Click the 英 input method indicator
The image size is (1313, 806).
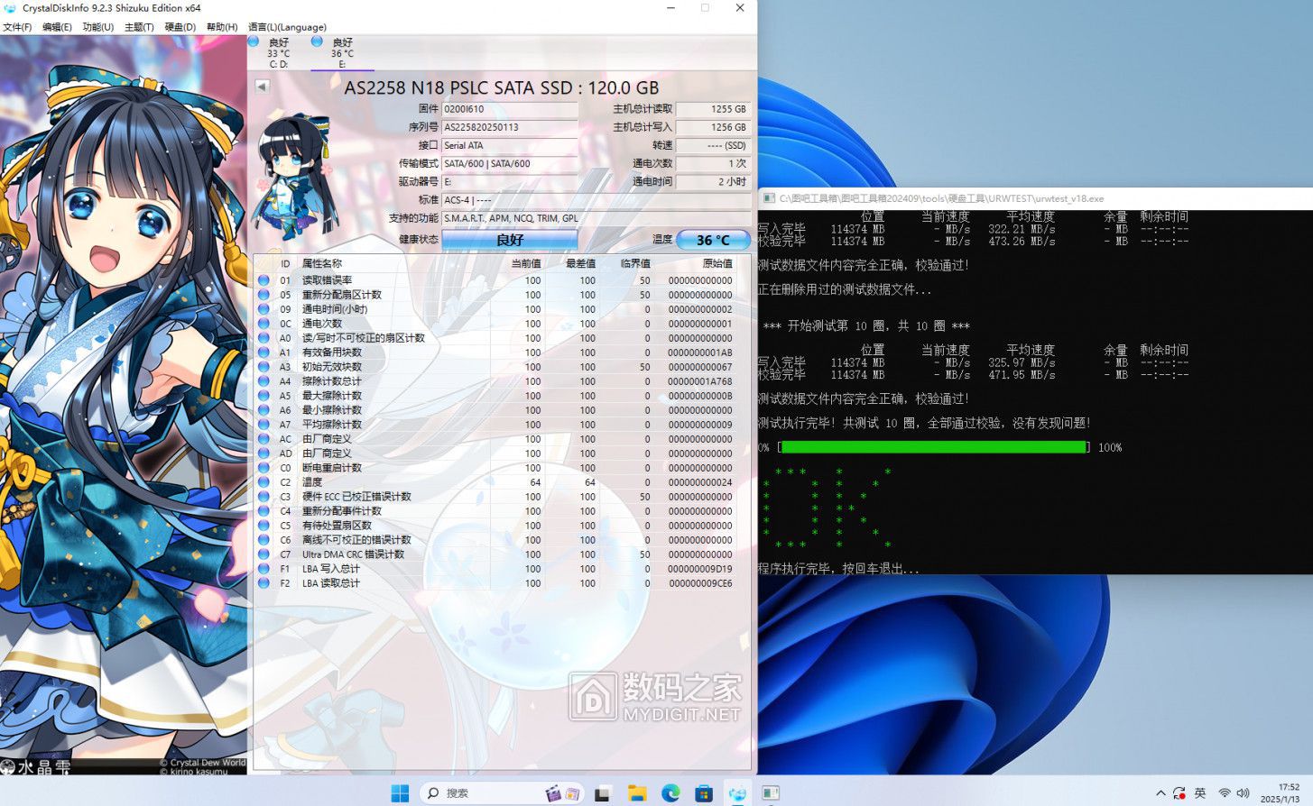pos(1200,793)
